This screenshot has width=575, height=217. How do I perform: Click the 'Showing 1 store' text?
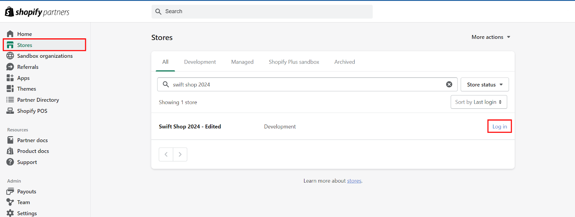[178, 102]
